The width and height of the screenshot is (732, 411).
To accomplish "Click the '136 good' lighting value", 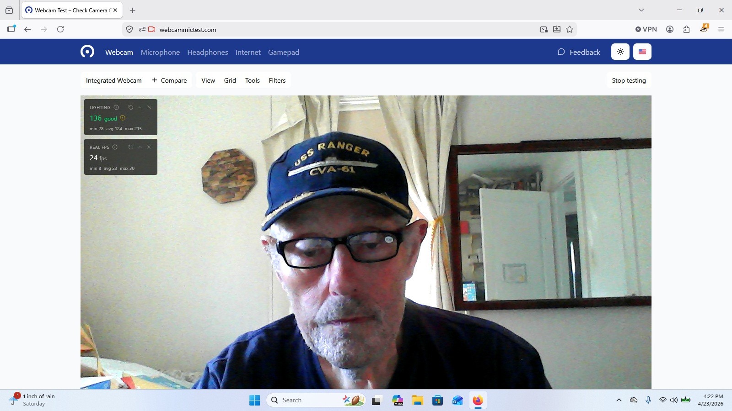I will click(103, 118).
